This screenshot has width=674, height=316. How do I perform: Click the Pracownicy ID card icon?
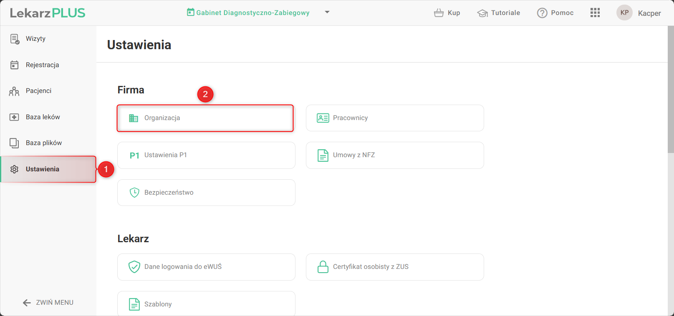[x=323, y=118]
